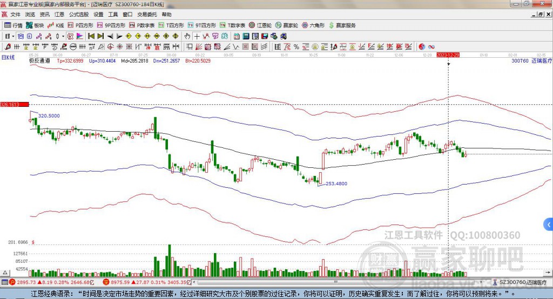Open the 赢家轮 wheel tool
This screenshot has height=299, width=553.
point(286,25)
